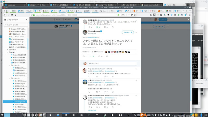Select the Shoko Egawa bookmark row
This screenshot has height=117, width=208.
15,102
